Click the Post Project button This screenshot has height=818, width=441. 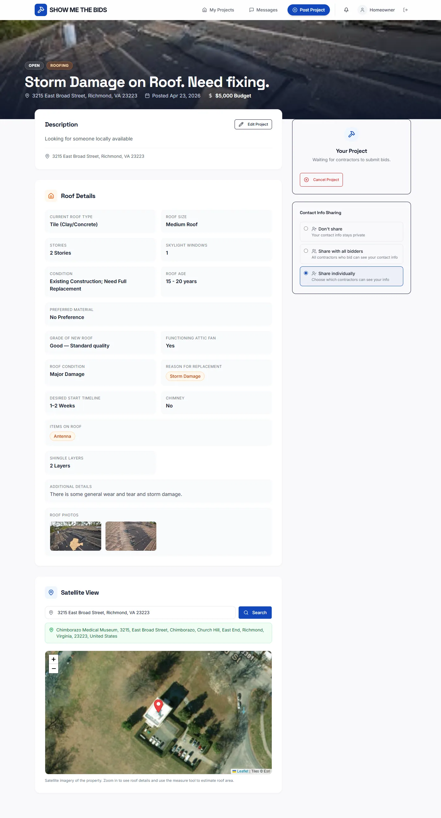point(309,10)
